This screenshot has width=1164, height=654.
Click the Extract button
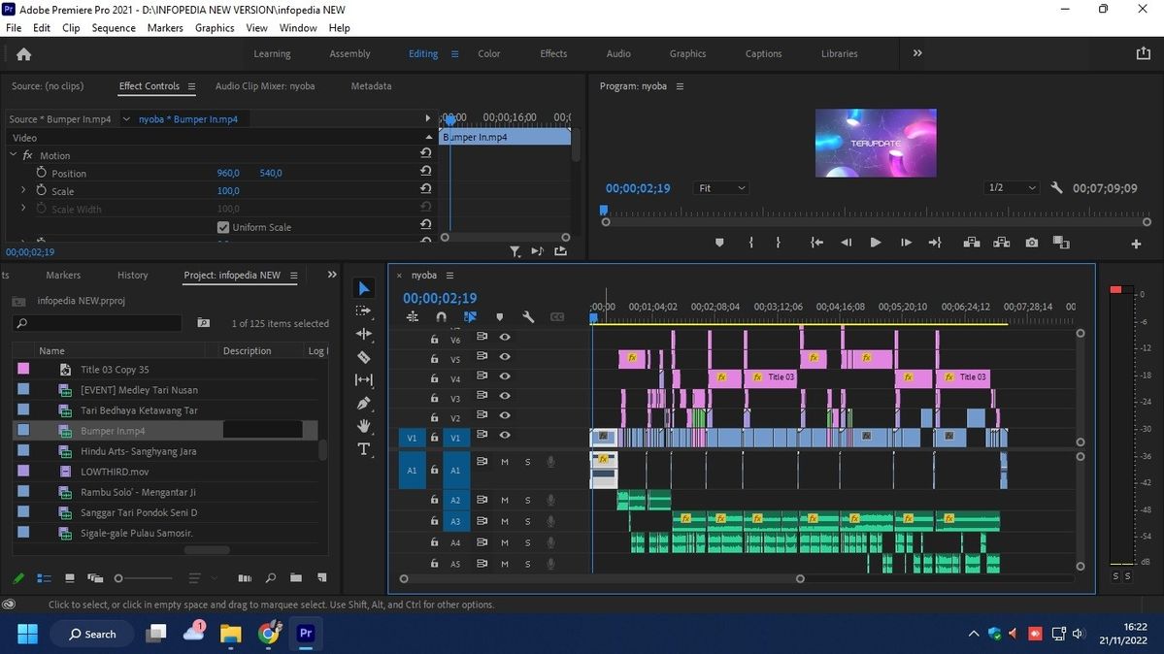pos(1002,243)
